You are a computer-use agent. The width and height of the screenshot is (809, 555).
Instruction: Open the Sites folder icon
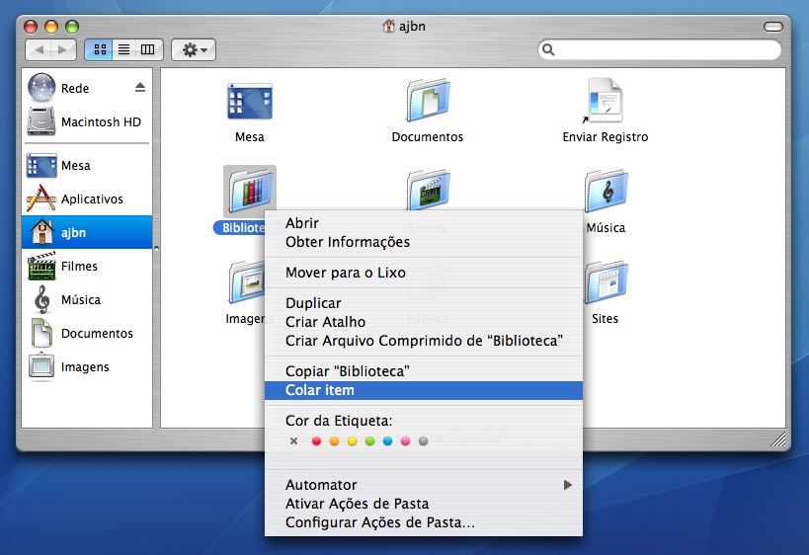[606, 282]
